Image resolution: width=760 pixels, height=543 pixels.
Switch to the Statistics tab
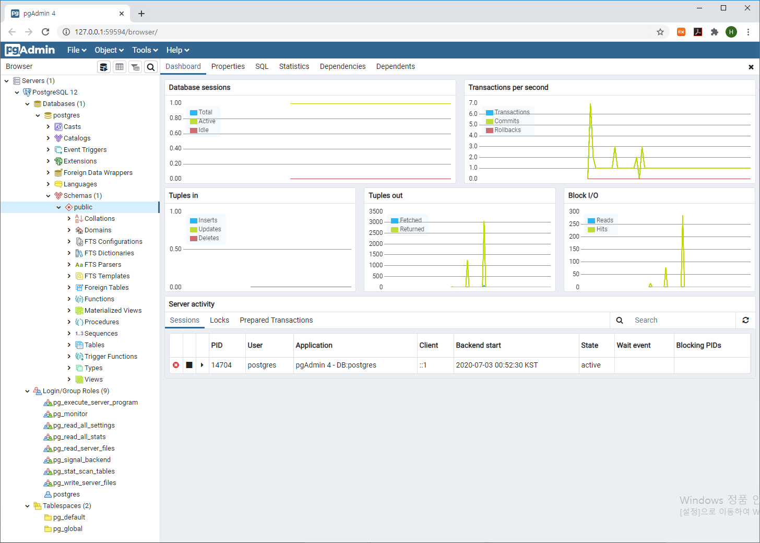(x=294, y=66)
